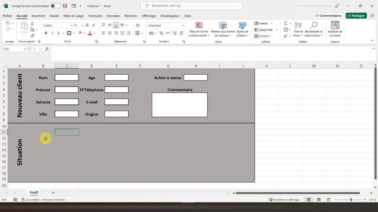Open the Name Box dropdown arrow
This screenshot has width=378, height=212.
coord(25,49)
